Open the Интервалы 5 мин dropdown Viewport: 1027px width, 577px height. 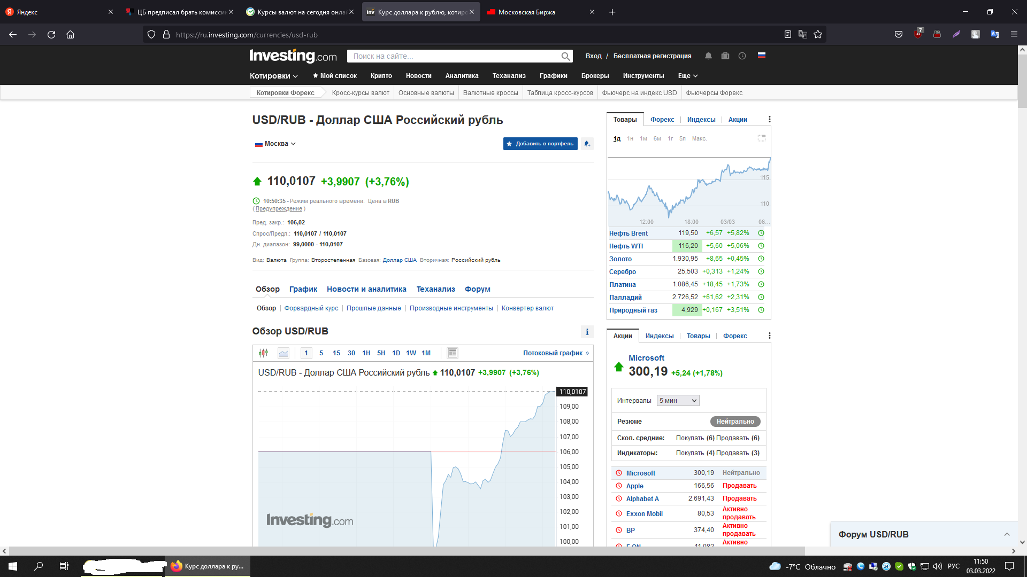(x=678, y=401)
